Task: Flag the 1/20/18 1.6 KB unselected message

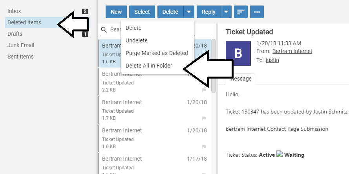Action: click(204, 147)
